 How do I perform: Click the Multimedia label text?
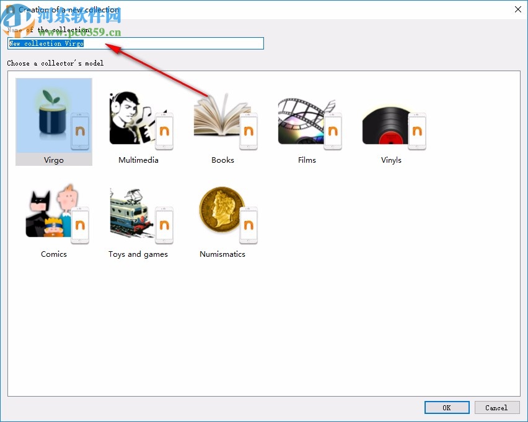point(138,160)
